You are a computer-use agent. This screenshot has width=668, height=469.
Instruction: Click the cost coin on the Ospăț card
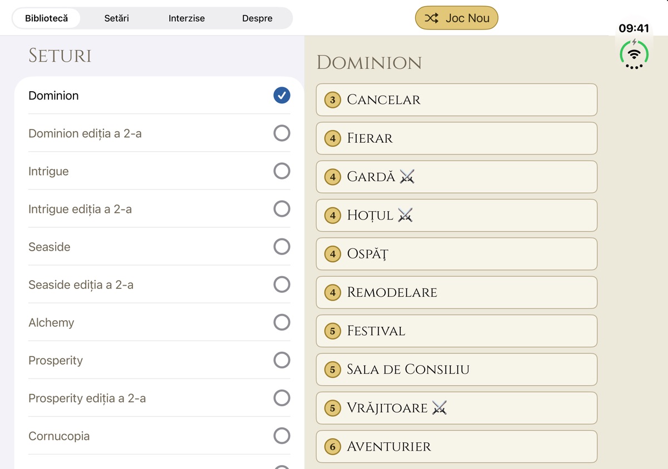(x=332, y=254)
